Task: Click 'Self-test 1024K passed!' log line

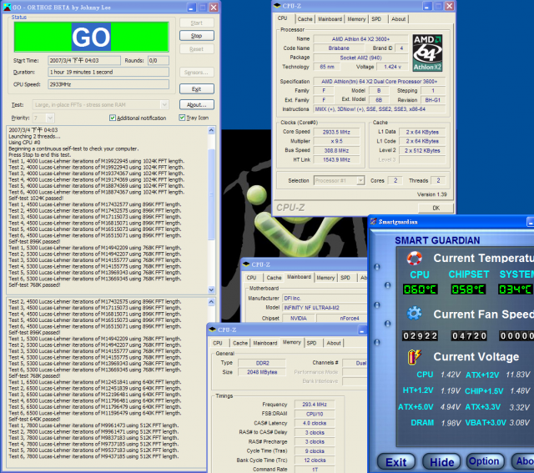Action: pos(36,199)
